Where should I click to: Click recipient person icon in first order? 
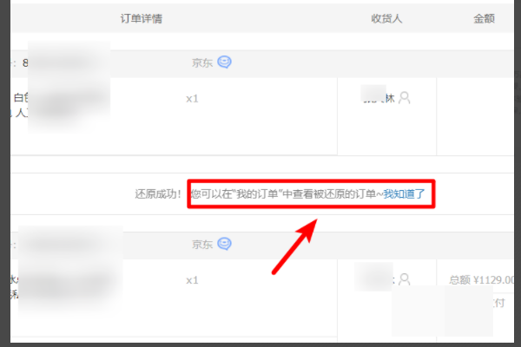pos(405,98)
